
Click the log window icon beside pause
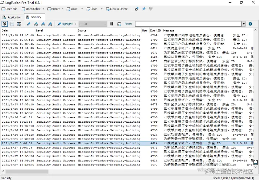(119, 24)
